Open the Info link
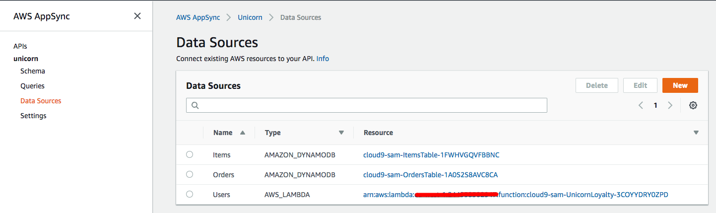The width and height of the screenshot is (716, 213). click(323, 59)
